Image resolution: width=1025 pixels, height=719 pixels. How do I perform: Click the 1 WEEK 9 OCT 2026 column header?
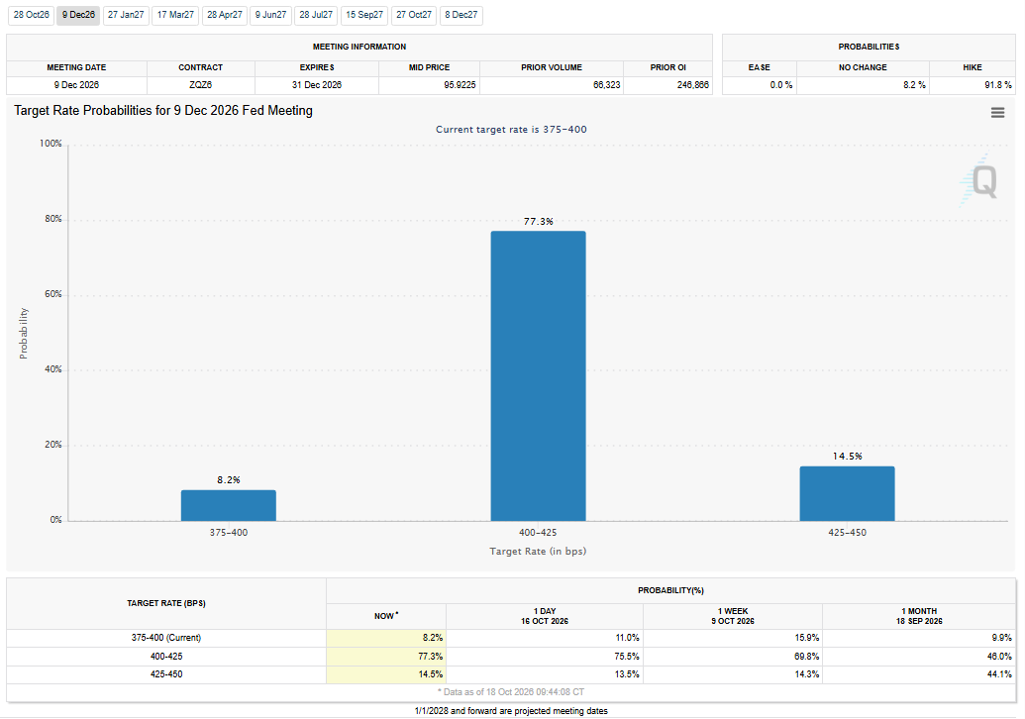point(733,616)
